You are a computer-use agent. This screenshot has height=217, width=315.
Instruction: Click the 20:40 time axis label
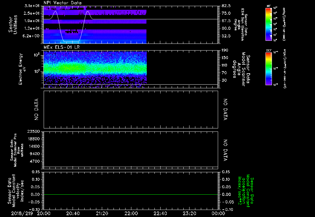coord(73,213)
